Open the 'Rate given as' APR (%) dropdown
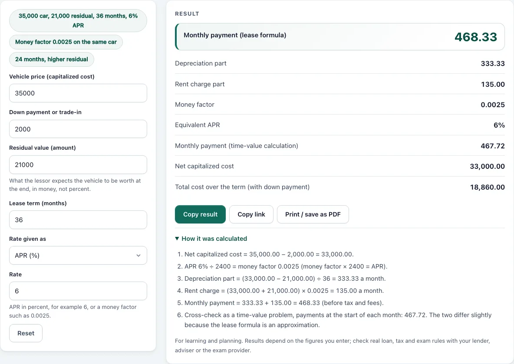Image resolution: width=514 pixels, height=364 pixels. (78, 255)
